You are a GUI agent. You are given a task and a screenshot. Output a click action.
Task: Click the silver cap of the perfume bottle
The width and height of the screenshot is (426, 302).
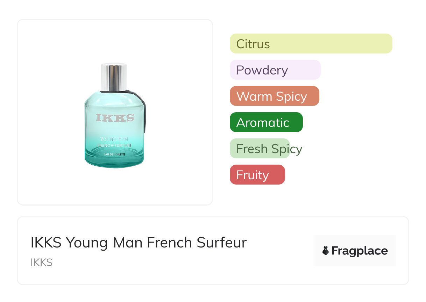coord(114,77)
